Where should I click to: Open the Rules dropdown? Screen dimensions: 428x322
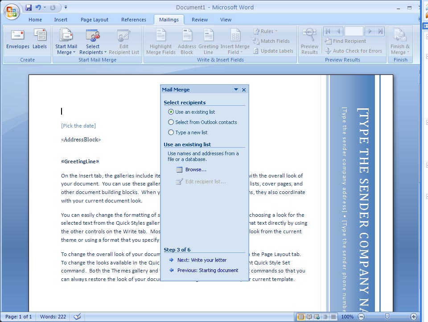coord(265,31)
